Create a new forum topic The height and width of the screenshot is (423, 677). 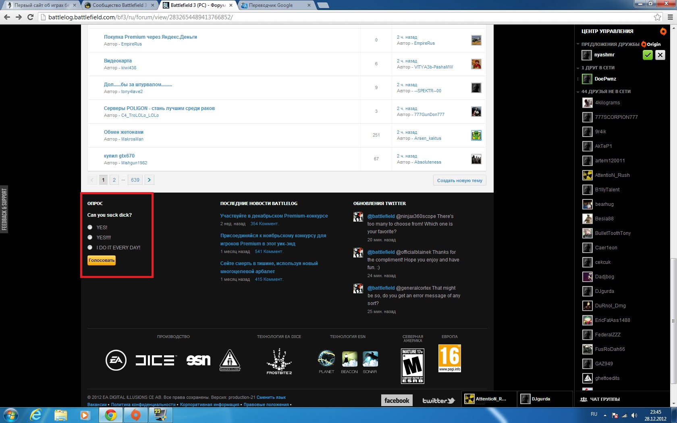point(460,180)
